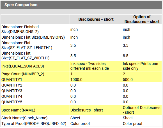Image resolution: width=163 pixels, height=128 pixels.
Task: Click the 'Option of Disclosures - short' name cell
Action: coord(142,110)
